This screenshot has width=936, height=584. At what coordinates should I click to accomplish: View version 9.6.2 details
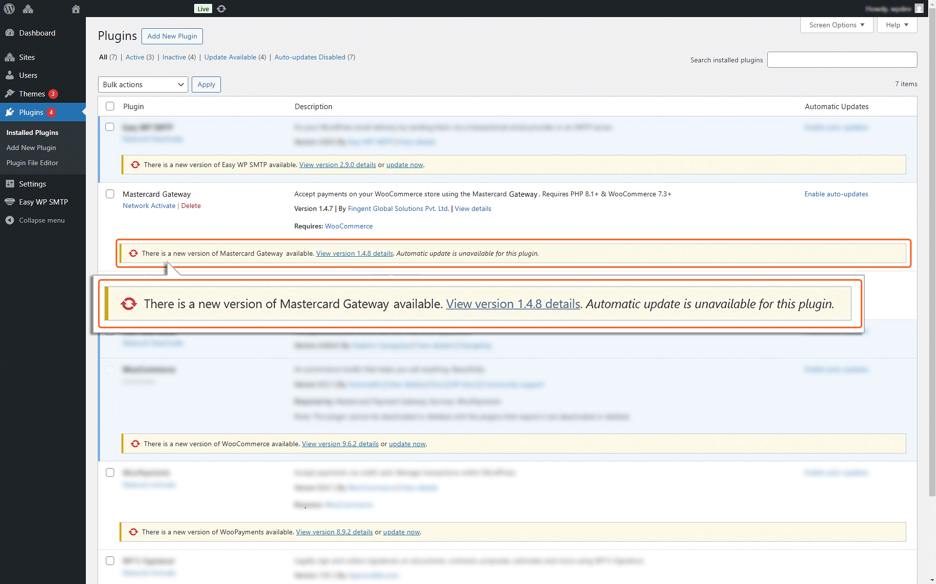[x=340, y=444]
